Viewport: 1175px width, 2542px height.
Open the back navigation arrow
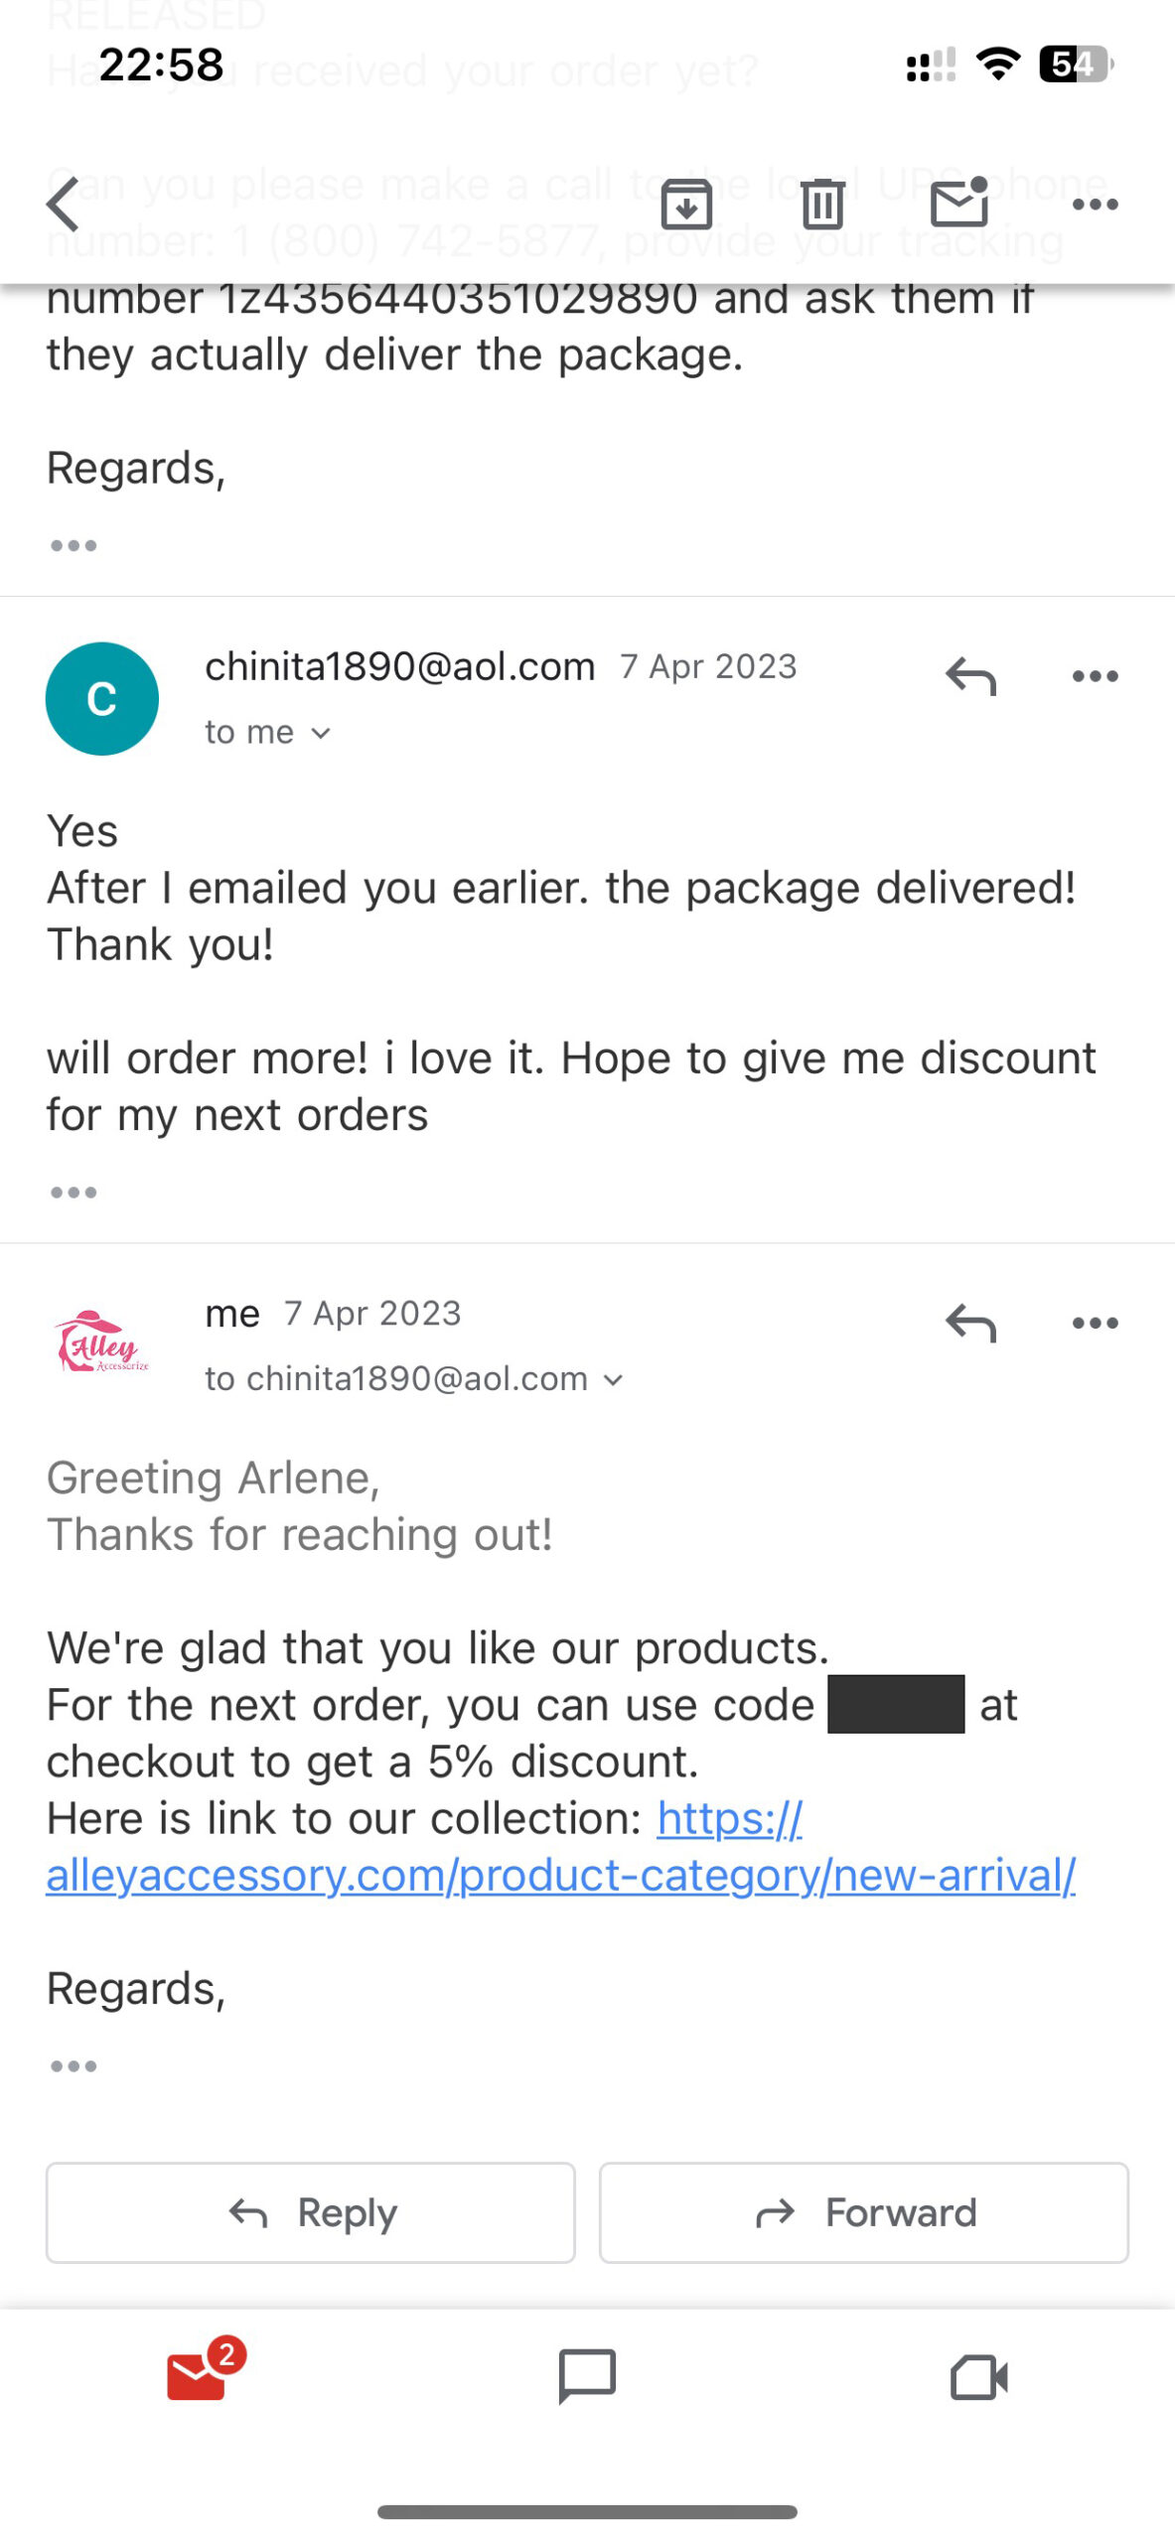(62, 205)
